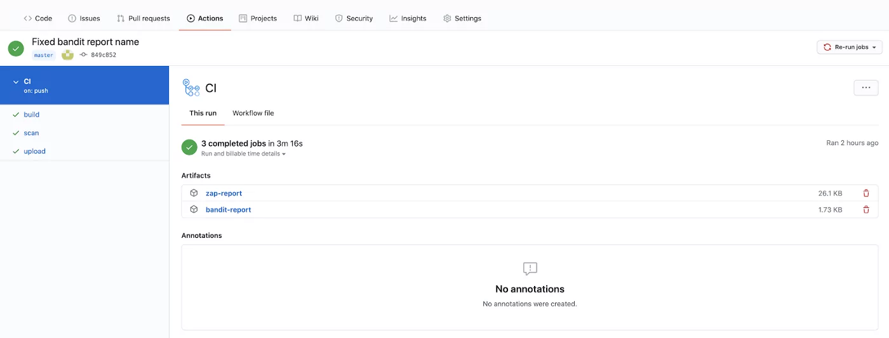This screenshot has width=889, height=338.
Task: Delete the zap-report artifact via trash icon
Action: pyautogui.click(x=866, y=193)
